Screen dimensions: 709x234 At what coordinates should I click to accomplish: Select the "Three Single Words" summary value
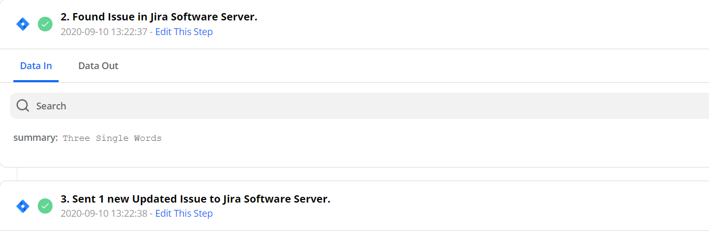[112, 139]
